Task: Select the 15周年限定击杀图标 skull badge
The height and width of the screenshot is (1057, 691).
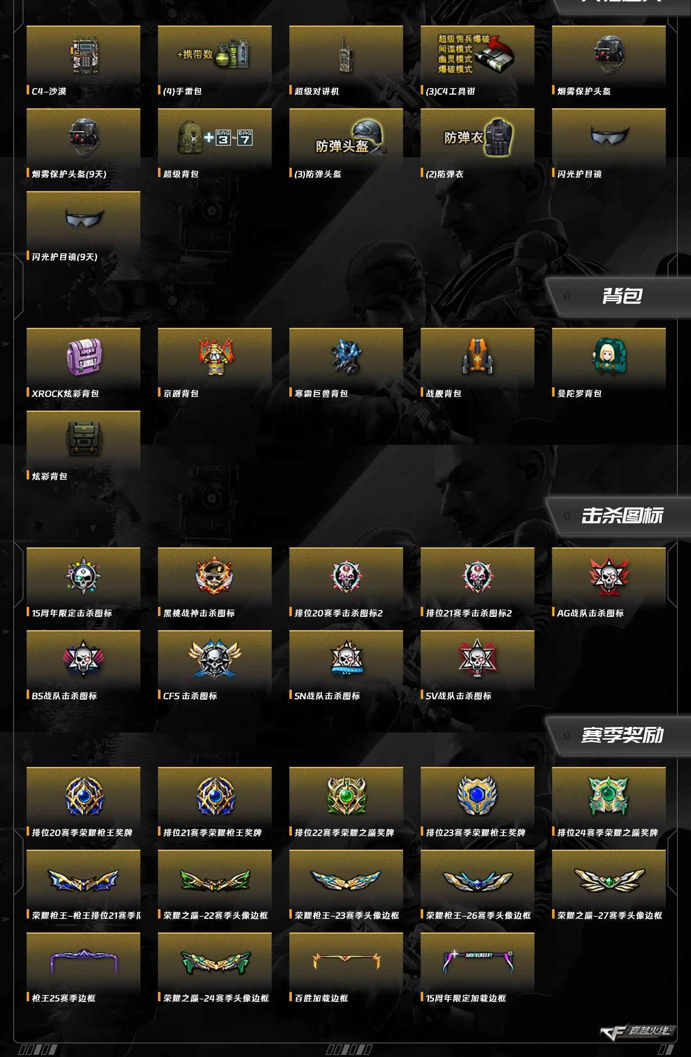Action: point(83,576)
